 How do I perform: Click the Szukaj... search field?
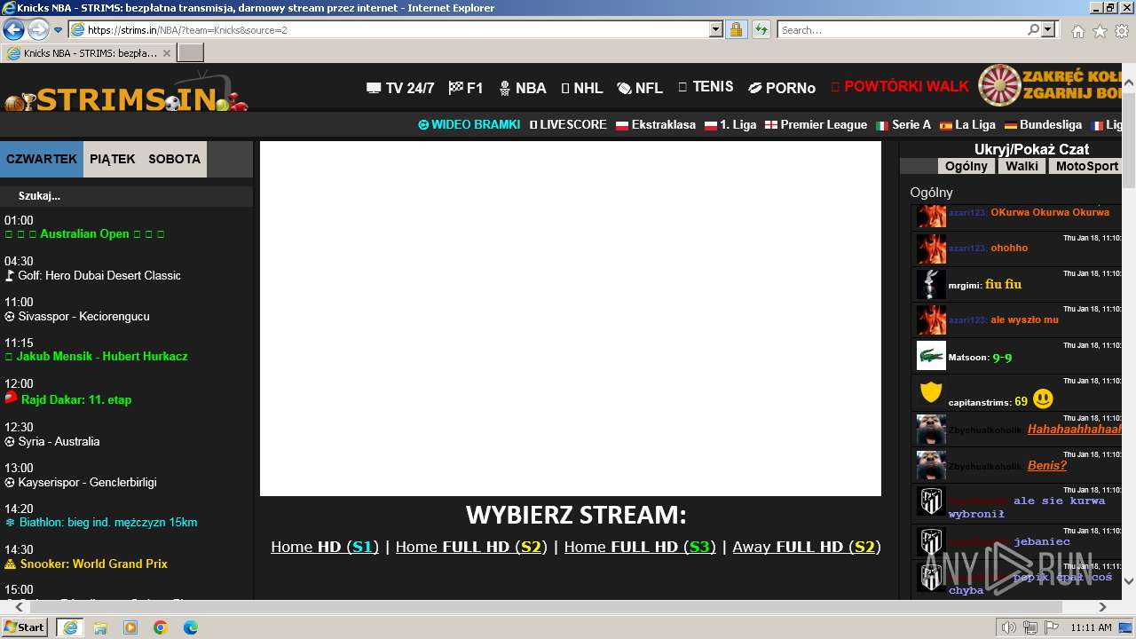[x=126, y=195]
